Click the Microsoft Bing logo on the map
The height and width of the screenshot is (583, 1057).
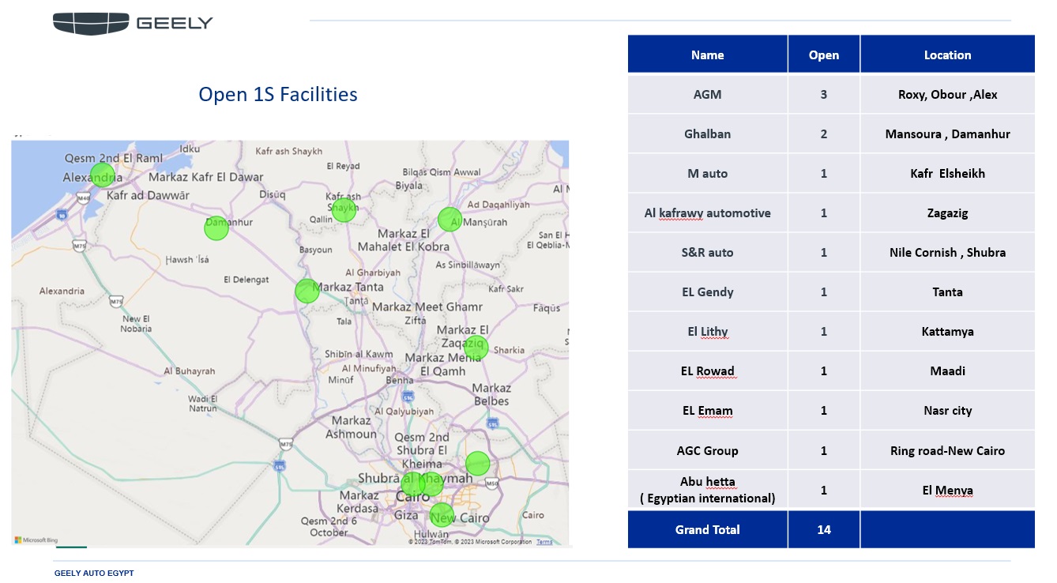tap(36, 540)
